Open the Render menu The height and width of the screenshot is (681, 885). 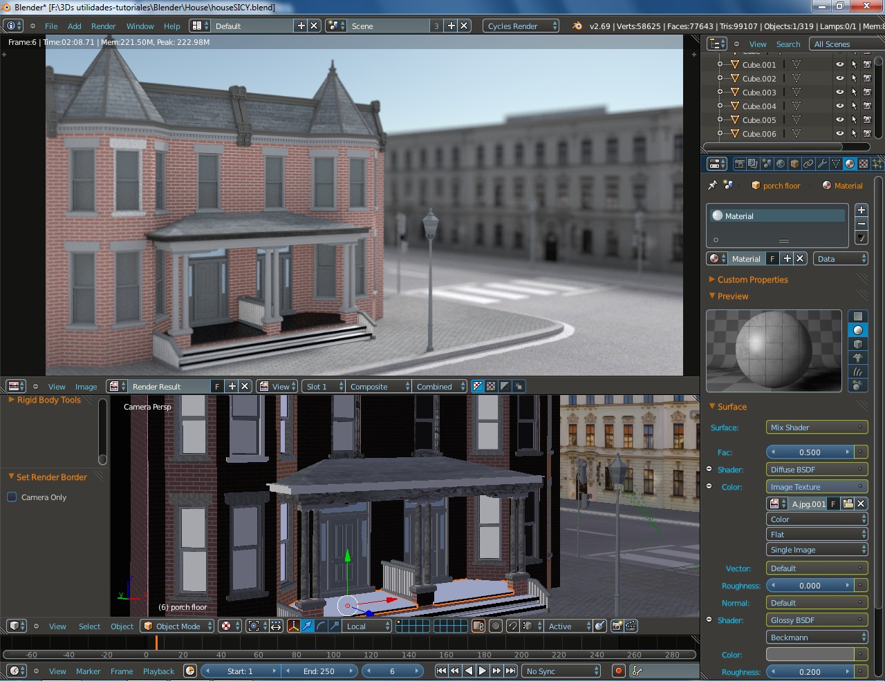click(x=103, y=26)
